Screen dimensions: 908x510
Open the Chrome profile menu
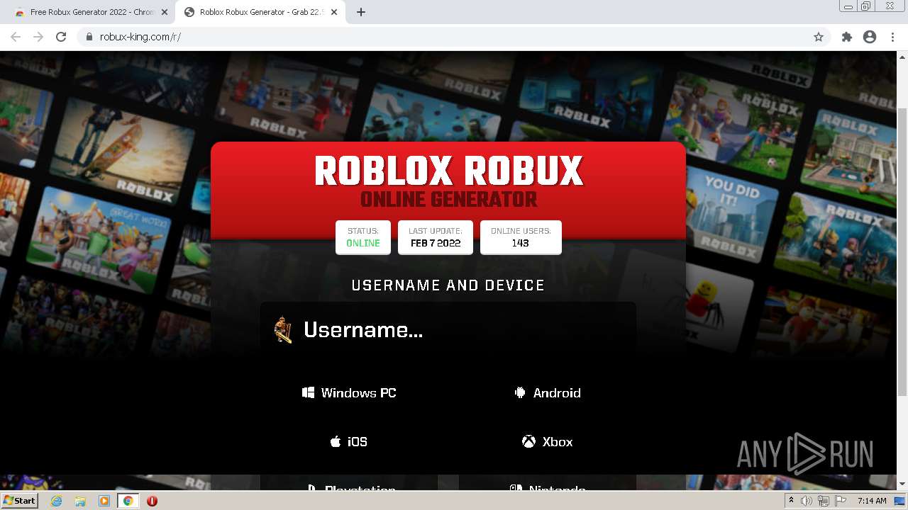[x=870, y=37]
